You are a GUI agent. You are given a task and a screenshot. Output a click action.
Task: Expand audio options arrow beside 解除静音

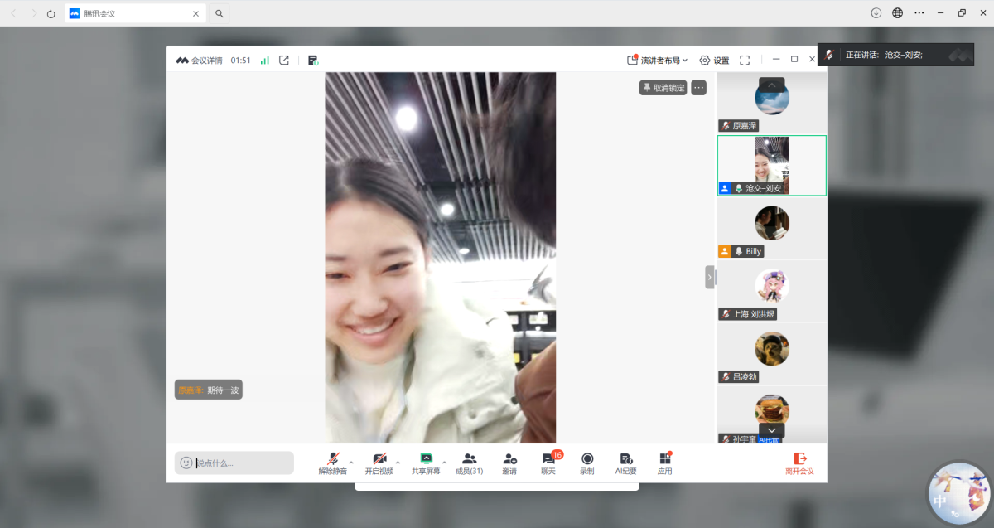350,462
